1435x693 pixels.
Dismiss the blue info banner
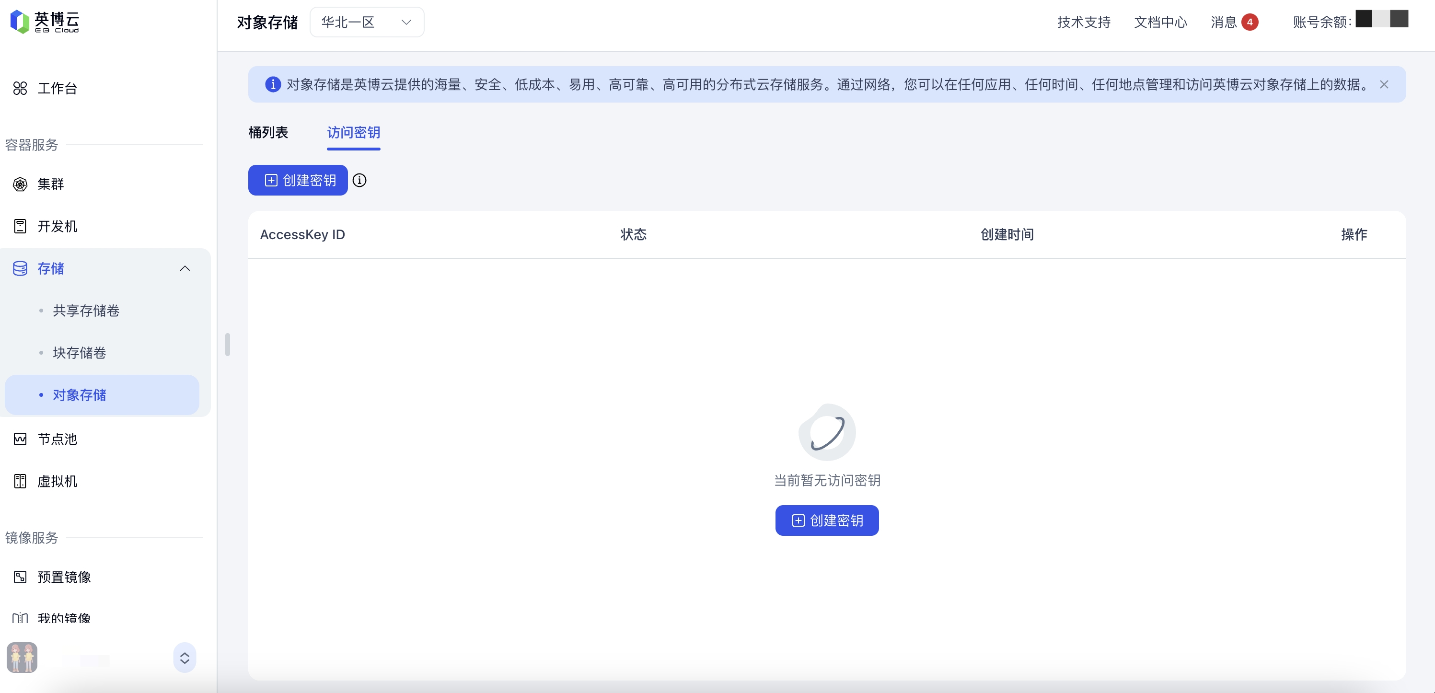pos(1384,85)
